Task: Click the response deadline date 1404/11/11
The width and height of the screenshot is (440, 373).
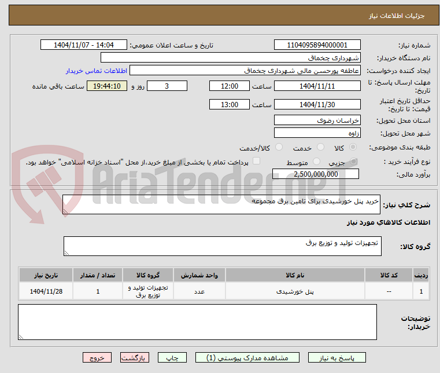Action: [x=317, y=86]
